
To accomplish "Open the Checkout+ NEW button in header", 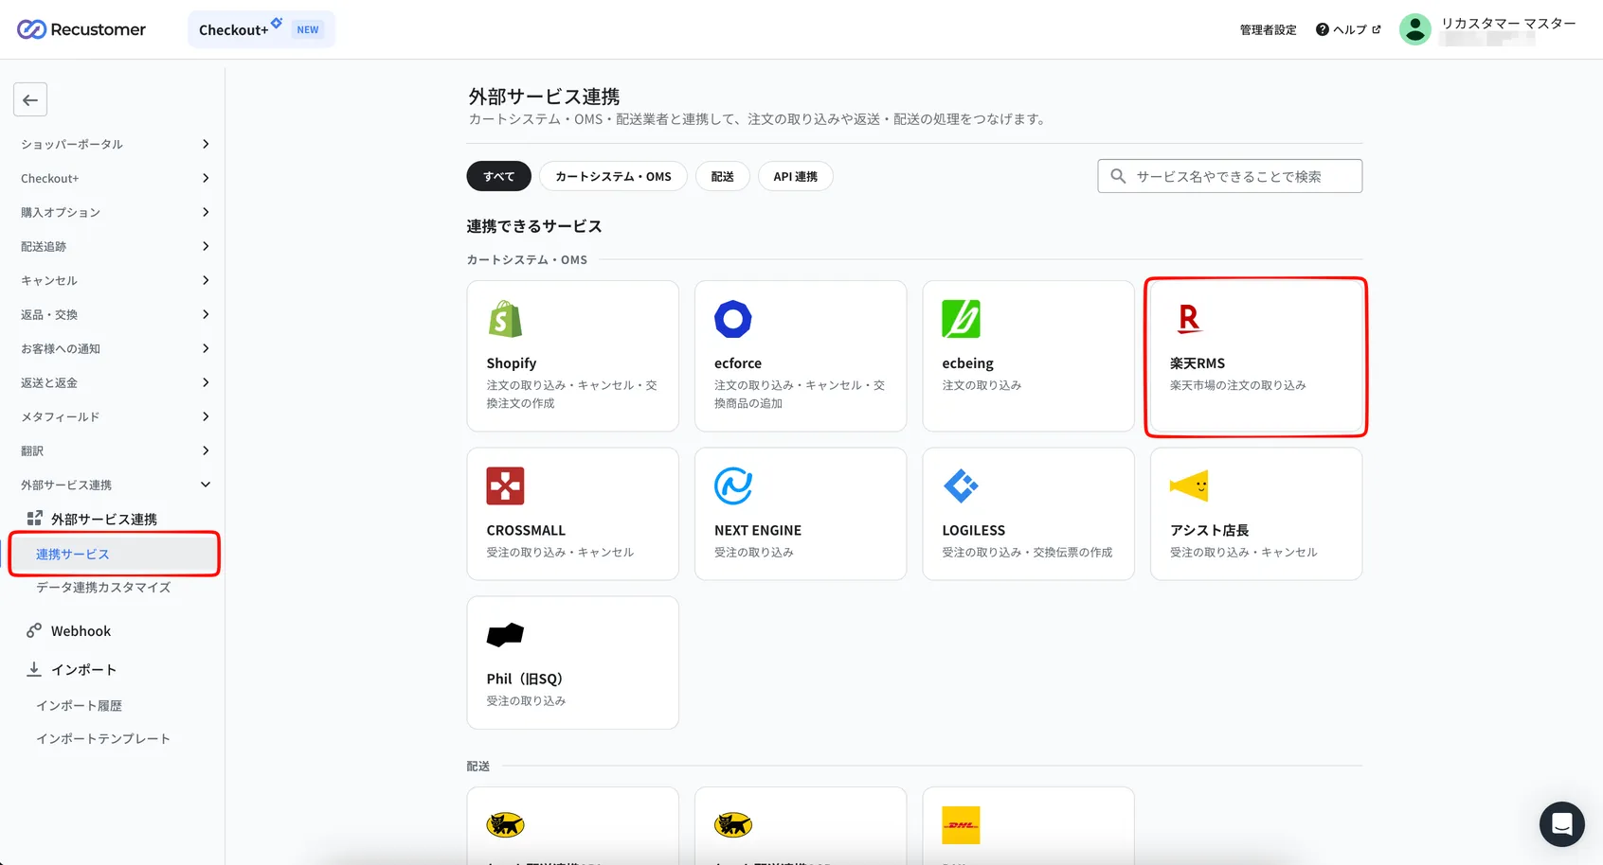I will point(261,29).
